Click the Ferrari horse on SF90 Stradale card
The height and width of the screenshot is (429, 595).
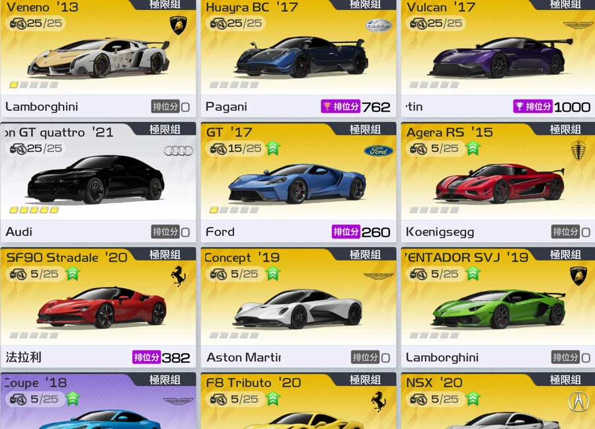[178, 276]
